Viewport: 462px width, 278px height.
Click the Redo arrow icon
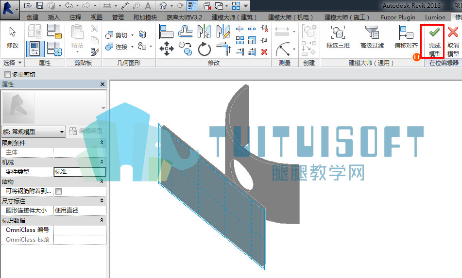tap(86, 6)
